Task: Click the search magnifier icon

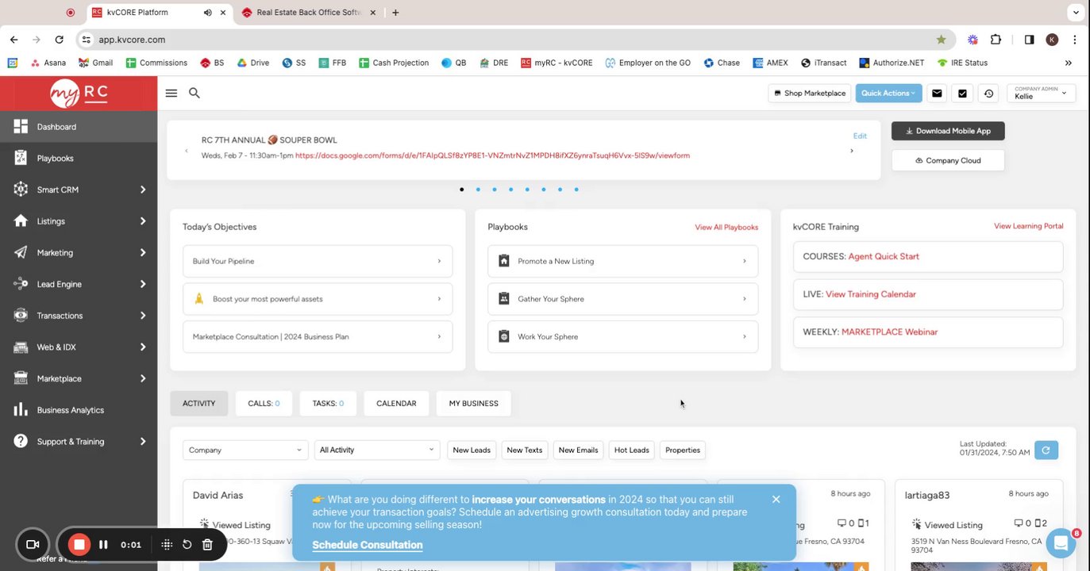Action: click(x=194, y=93)
